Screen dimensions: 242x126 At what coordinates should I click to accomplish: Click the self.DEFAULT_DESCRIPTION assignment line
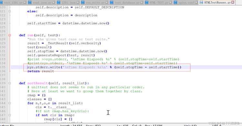pos(80,7)
